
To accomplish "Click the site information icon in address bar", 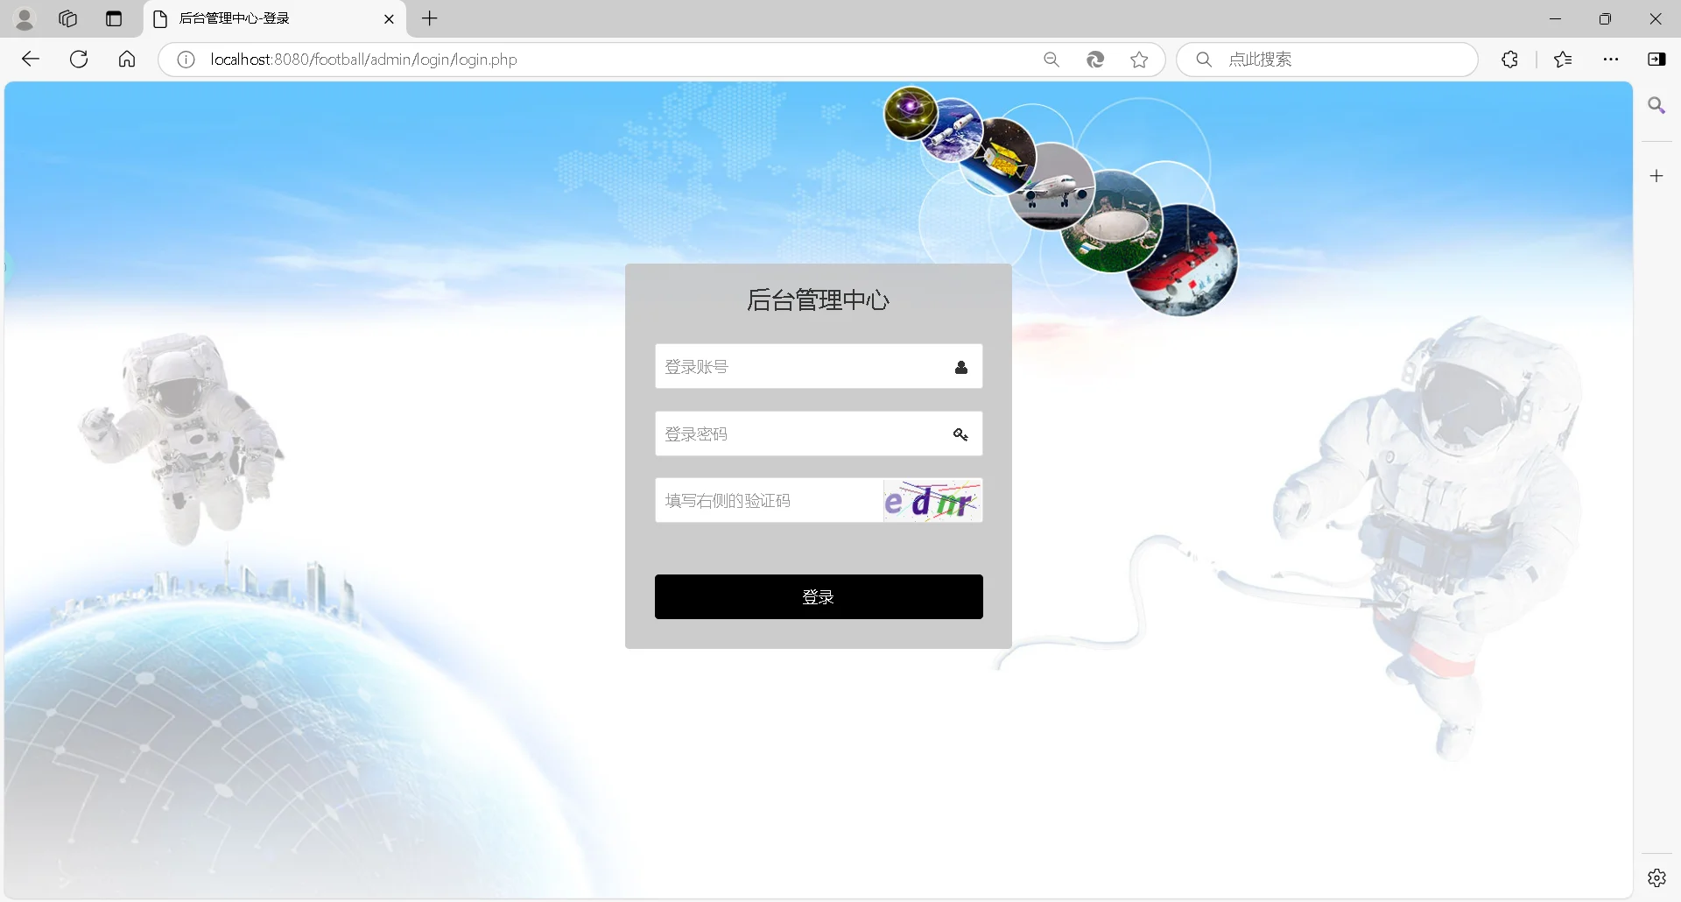I will tap(184, 59).
